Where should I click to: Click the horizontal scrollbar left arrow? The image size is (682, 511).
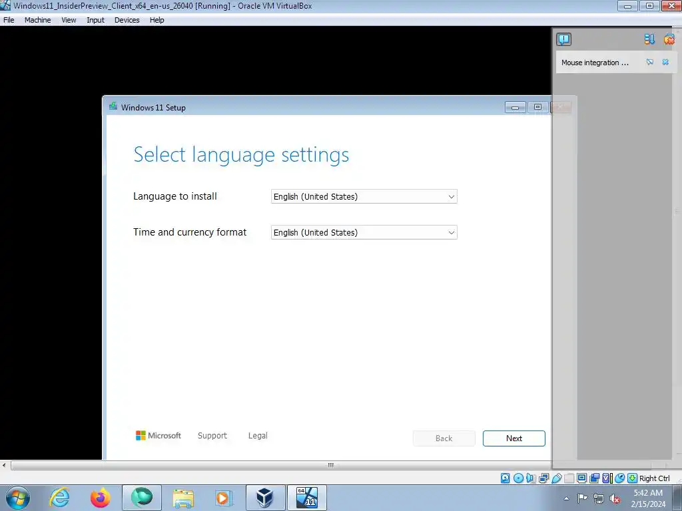(x=4, y=465)
